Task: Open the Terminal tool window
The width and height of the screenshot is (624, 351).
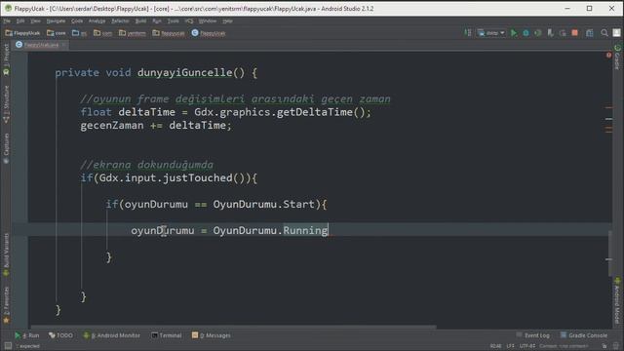Action: tap(167, 335)
